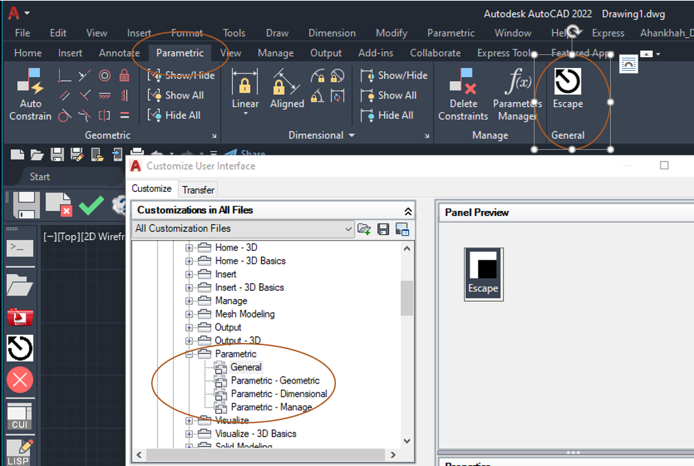Screen dimensions: 694x466
Task: Expand the Dimensional panel dropdown arrow
Action: 352,135
